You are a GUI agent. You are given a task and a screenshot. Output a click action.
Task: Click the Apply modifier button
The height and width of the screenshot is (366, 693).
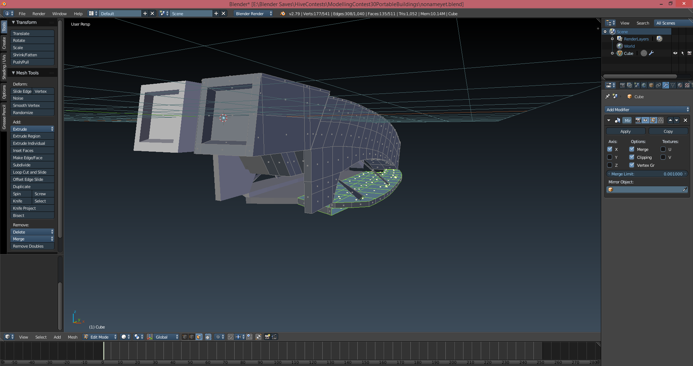pos(626,131)
